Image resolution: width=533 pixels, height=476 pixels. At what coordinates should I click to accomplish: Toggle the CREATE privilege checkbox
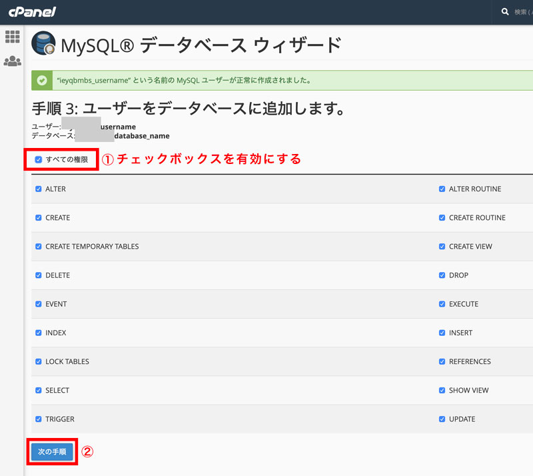click(x=39, y=218)
